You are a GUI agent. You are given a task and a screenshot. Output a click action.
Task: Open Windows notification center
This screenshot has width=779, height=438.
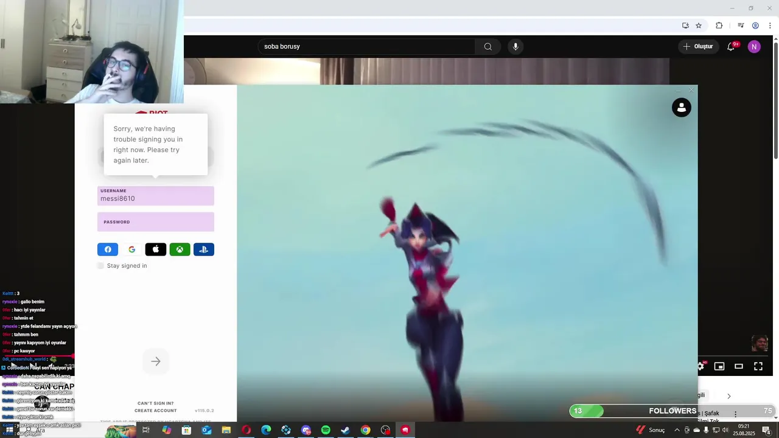[x=767, y=430]
